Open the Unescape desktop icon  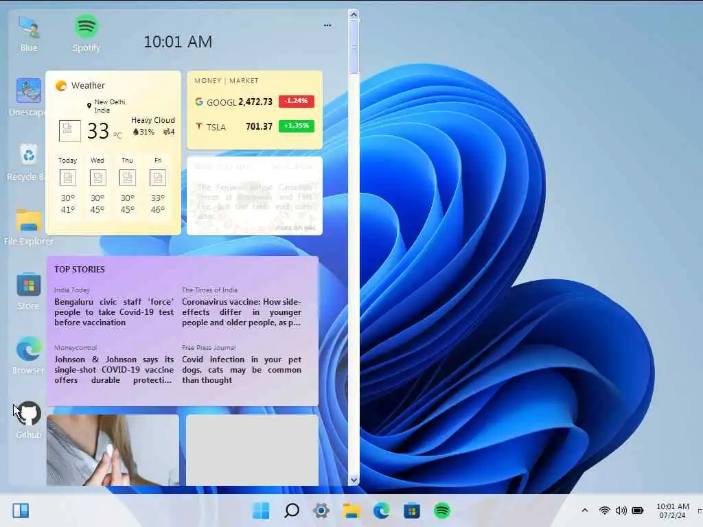click(27, 97)
